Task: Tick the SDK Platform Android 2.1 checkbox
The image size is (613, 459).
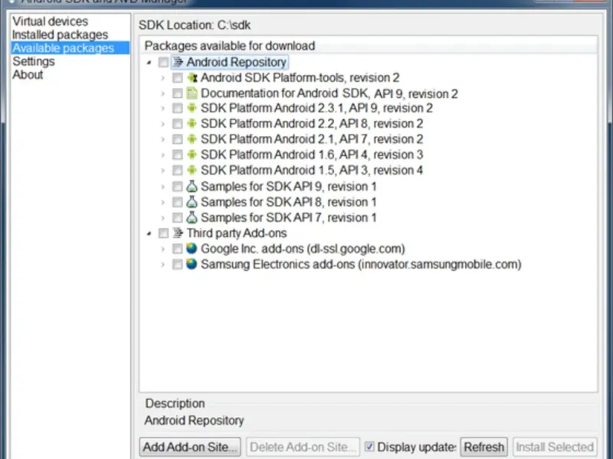Action: point(178,140)
